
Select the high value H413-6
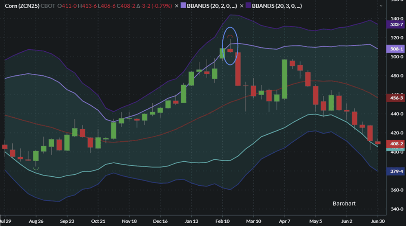(87, 6)
